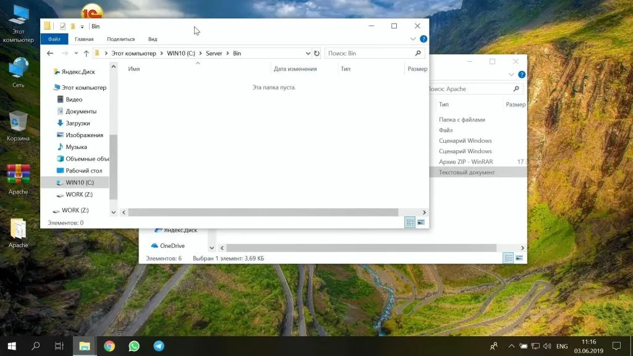This screenshot has width=633, height=356.
Task: Switch to the Поделиться ribbon tab
Action: (121, 39)
